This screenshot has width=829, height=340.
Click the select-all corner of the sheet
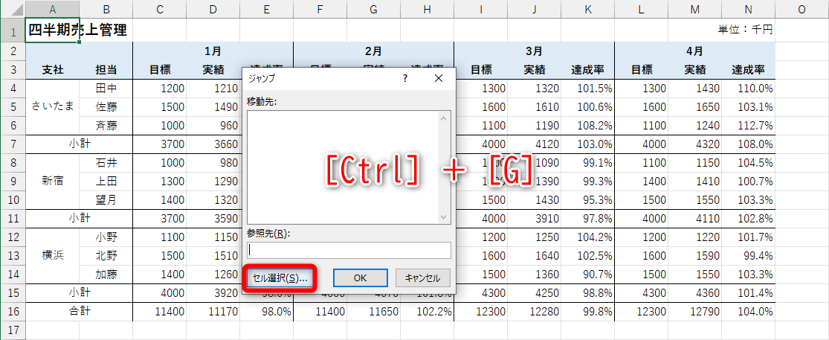pyautogui.click(x=13, y=8)
